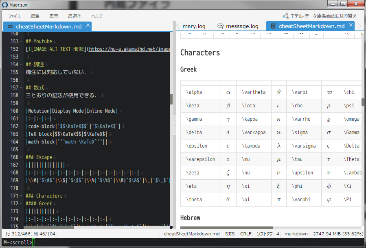Click the \kappa cell in Greek table
Viewport: 366px width, 248px height.
254,119
